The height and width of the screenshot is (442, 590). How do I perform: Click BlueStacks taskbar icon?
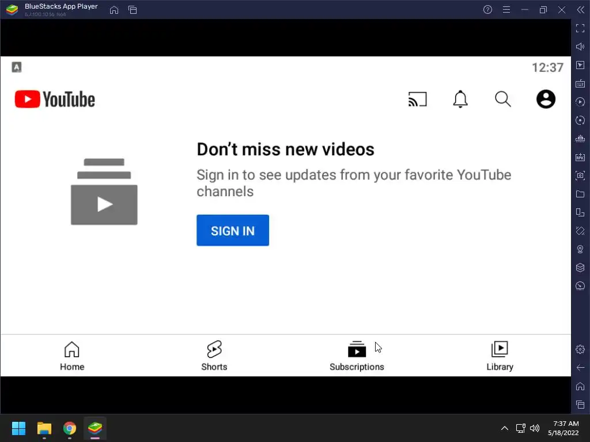tap(95, 428)
